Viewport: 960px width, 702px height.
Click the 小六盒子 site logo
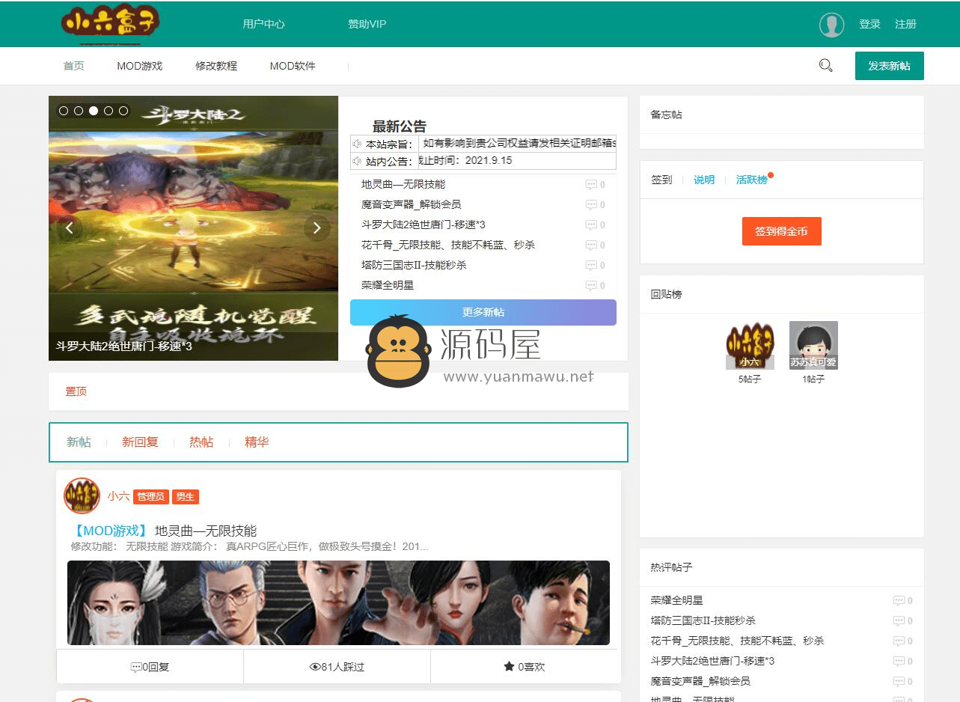tap(110, 25)
